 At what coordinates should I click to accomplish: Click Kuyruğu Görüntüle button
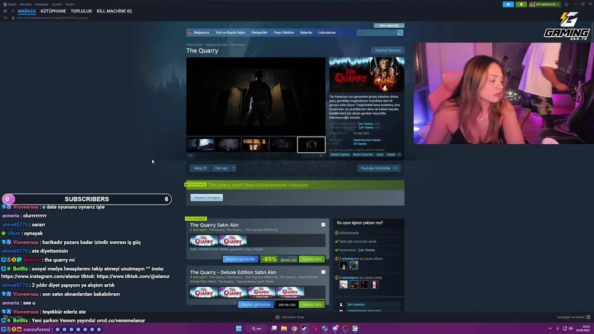pyautogui.click(x=379, y=168)
